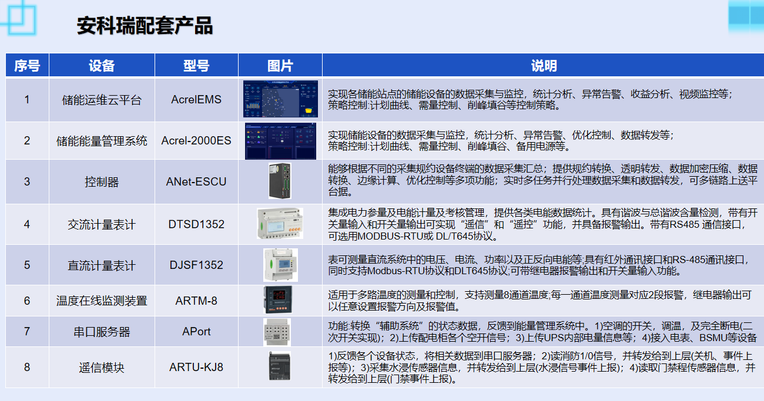
Task: Click the Acrel-2000ES energy management screenshot
Action: [x=280, y=141]
